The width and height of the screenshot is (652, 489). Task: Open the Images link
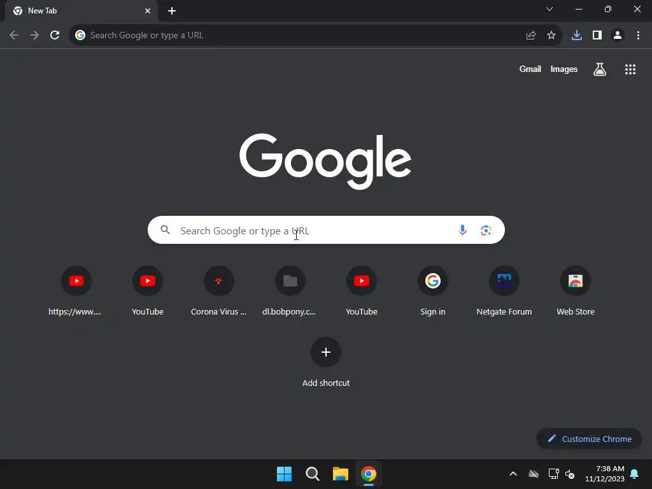pyautogui.click(x=564, y=69)
